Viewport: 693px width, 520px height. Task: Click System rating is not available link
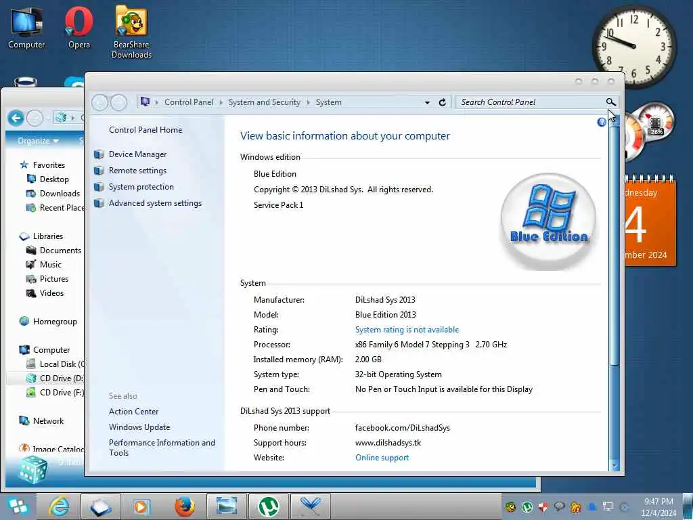click(407, 330)
